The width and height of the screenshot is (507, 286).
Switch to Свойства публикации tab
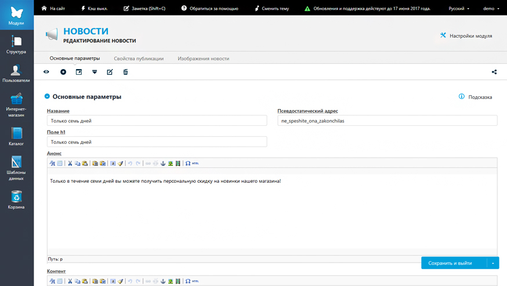[139, 59]
